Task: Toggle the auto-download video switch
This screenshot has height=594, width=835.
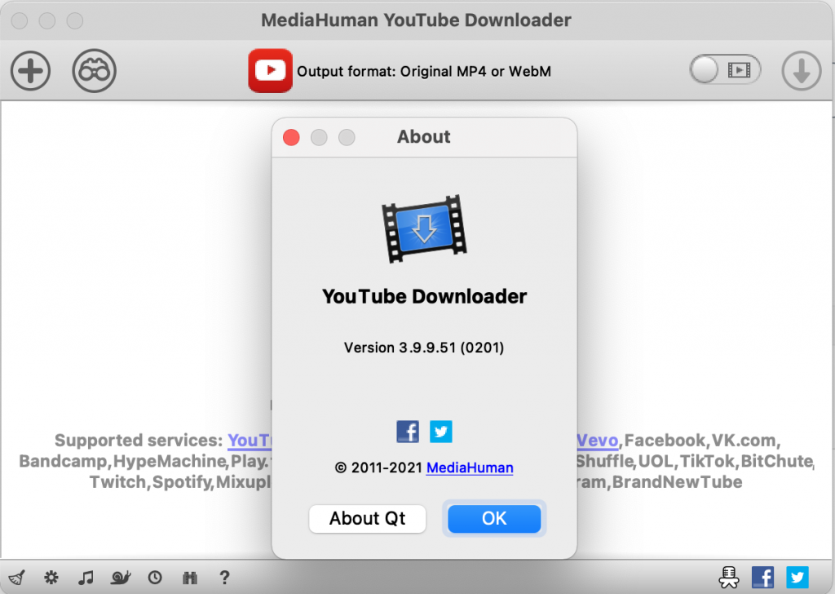Action: [725, 69]
